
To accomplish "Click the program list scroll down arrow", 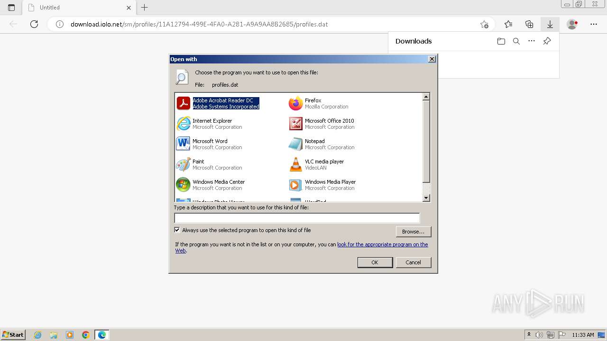I will tap(426, 198).
